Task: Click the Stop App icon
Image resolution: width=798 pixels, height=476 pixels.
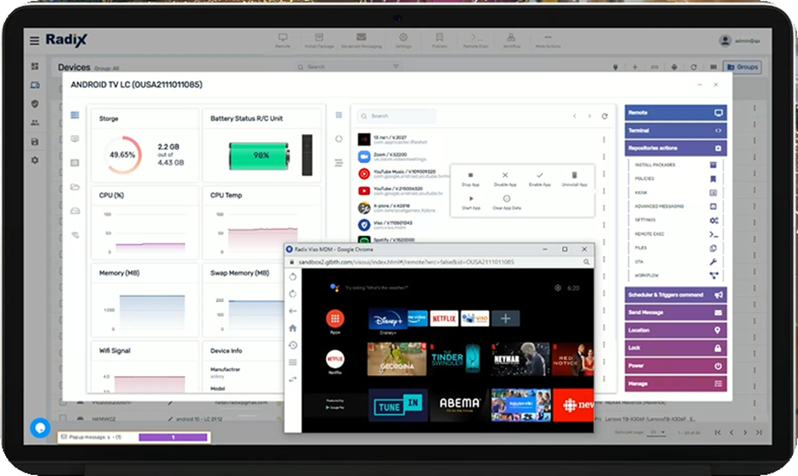Action: (x=470, y=175)
